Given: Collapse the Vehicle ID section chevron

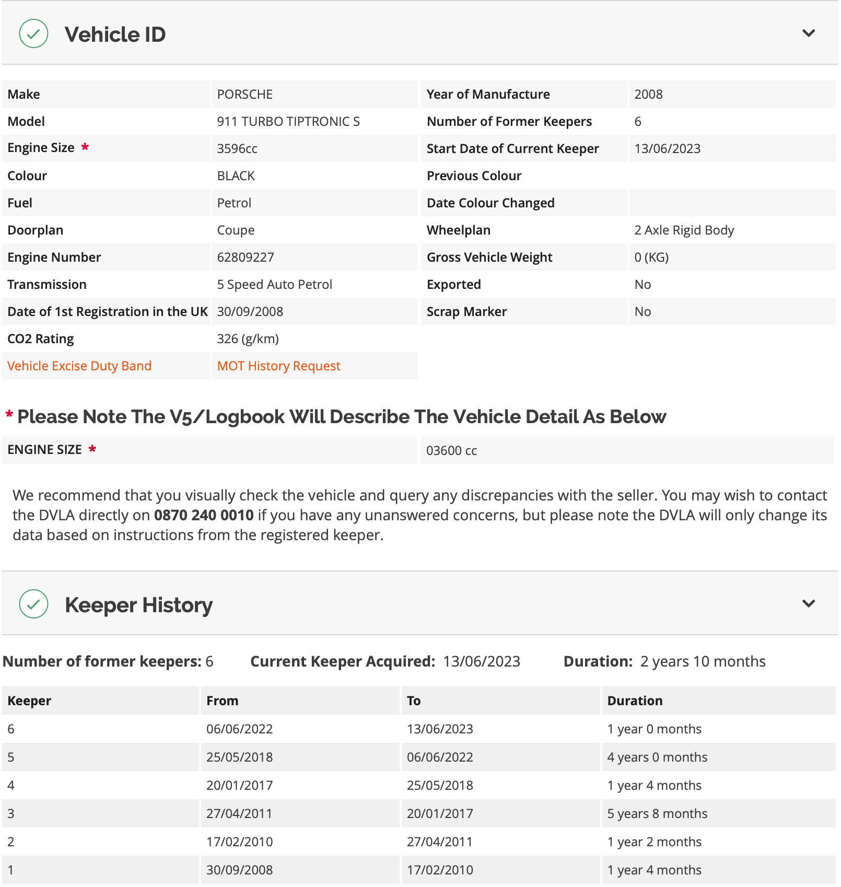Looking at the screenshot, I should pos(809,33).
